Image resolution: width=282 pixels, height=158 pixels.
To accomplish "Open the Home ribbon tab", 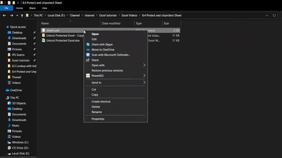I will (19, 8).
